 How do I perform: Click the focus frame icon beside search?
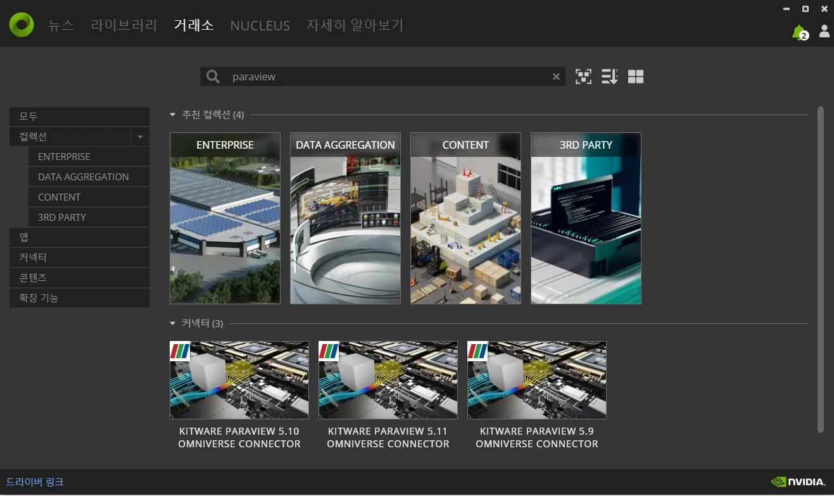pos(583,77)
